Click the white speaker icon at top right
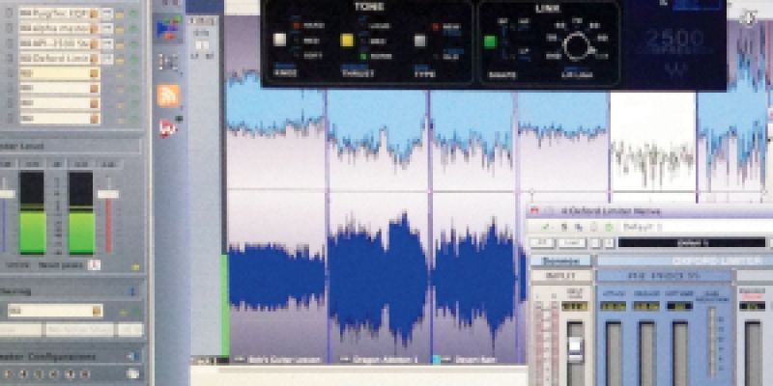Screen dimensions: 773x386 pyautogui.click(x=748, y=17)
